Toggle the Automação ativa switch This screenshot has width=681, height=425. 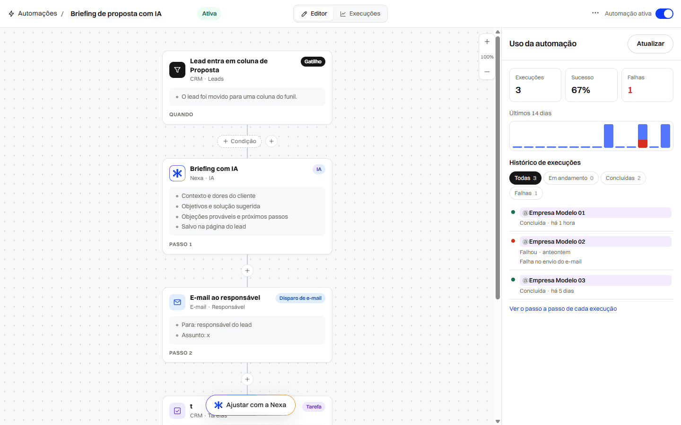pos(664,14)
